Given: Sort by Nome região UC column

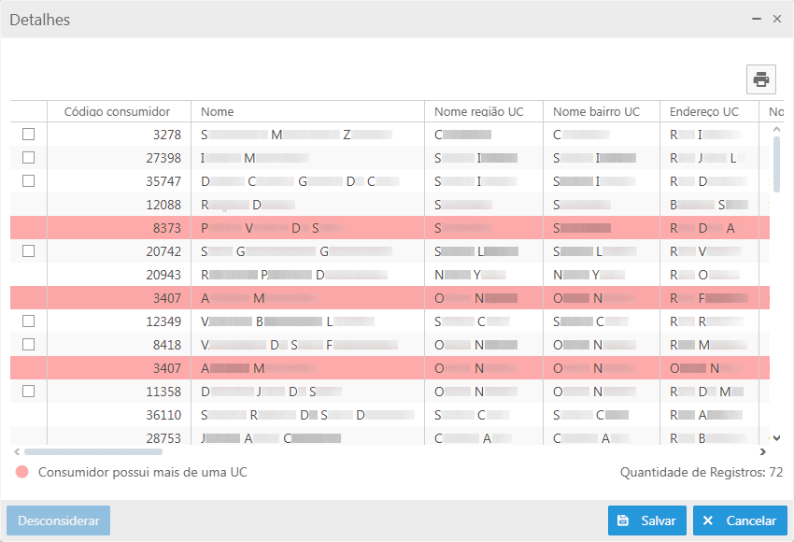Looking at the screenshot, I should tap(479, 112).
